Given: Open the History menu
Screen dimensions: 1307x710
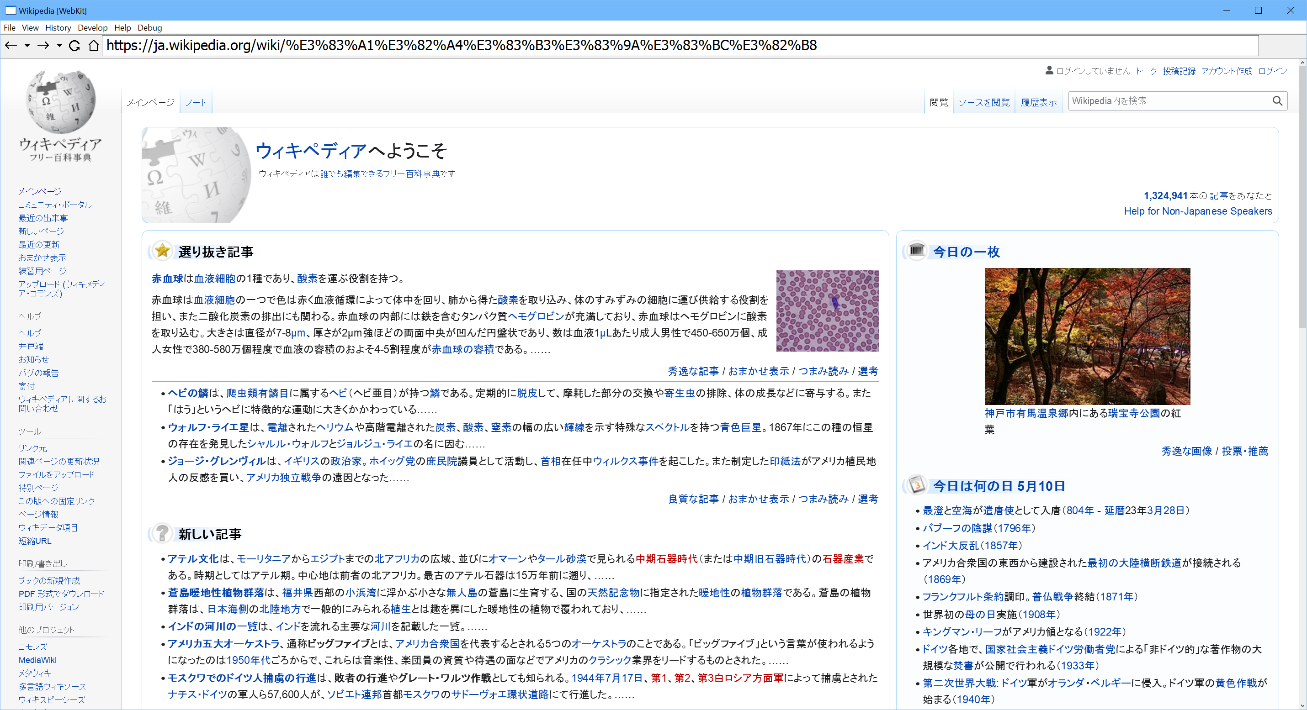Looking at the screenshot, I should [x=58, y=28].
